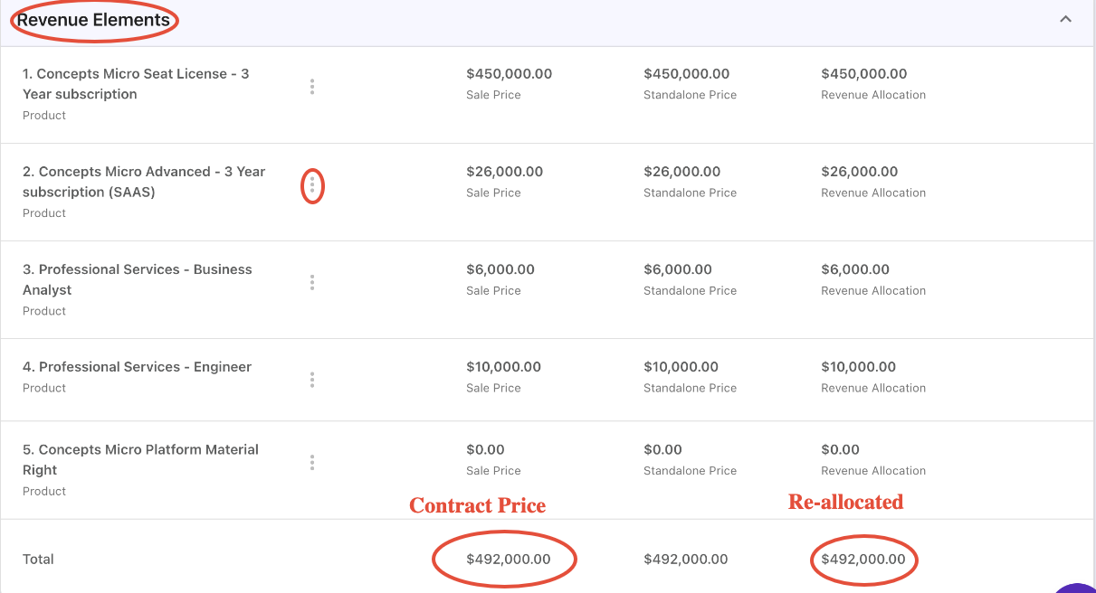This screenshot has height=593, width=1096.
Task: Show more actions for Professional Services - Engineer
Action: click(x=312, y=380)
